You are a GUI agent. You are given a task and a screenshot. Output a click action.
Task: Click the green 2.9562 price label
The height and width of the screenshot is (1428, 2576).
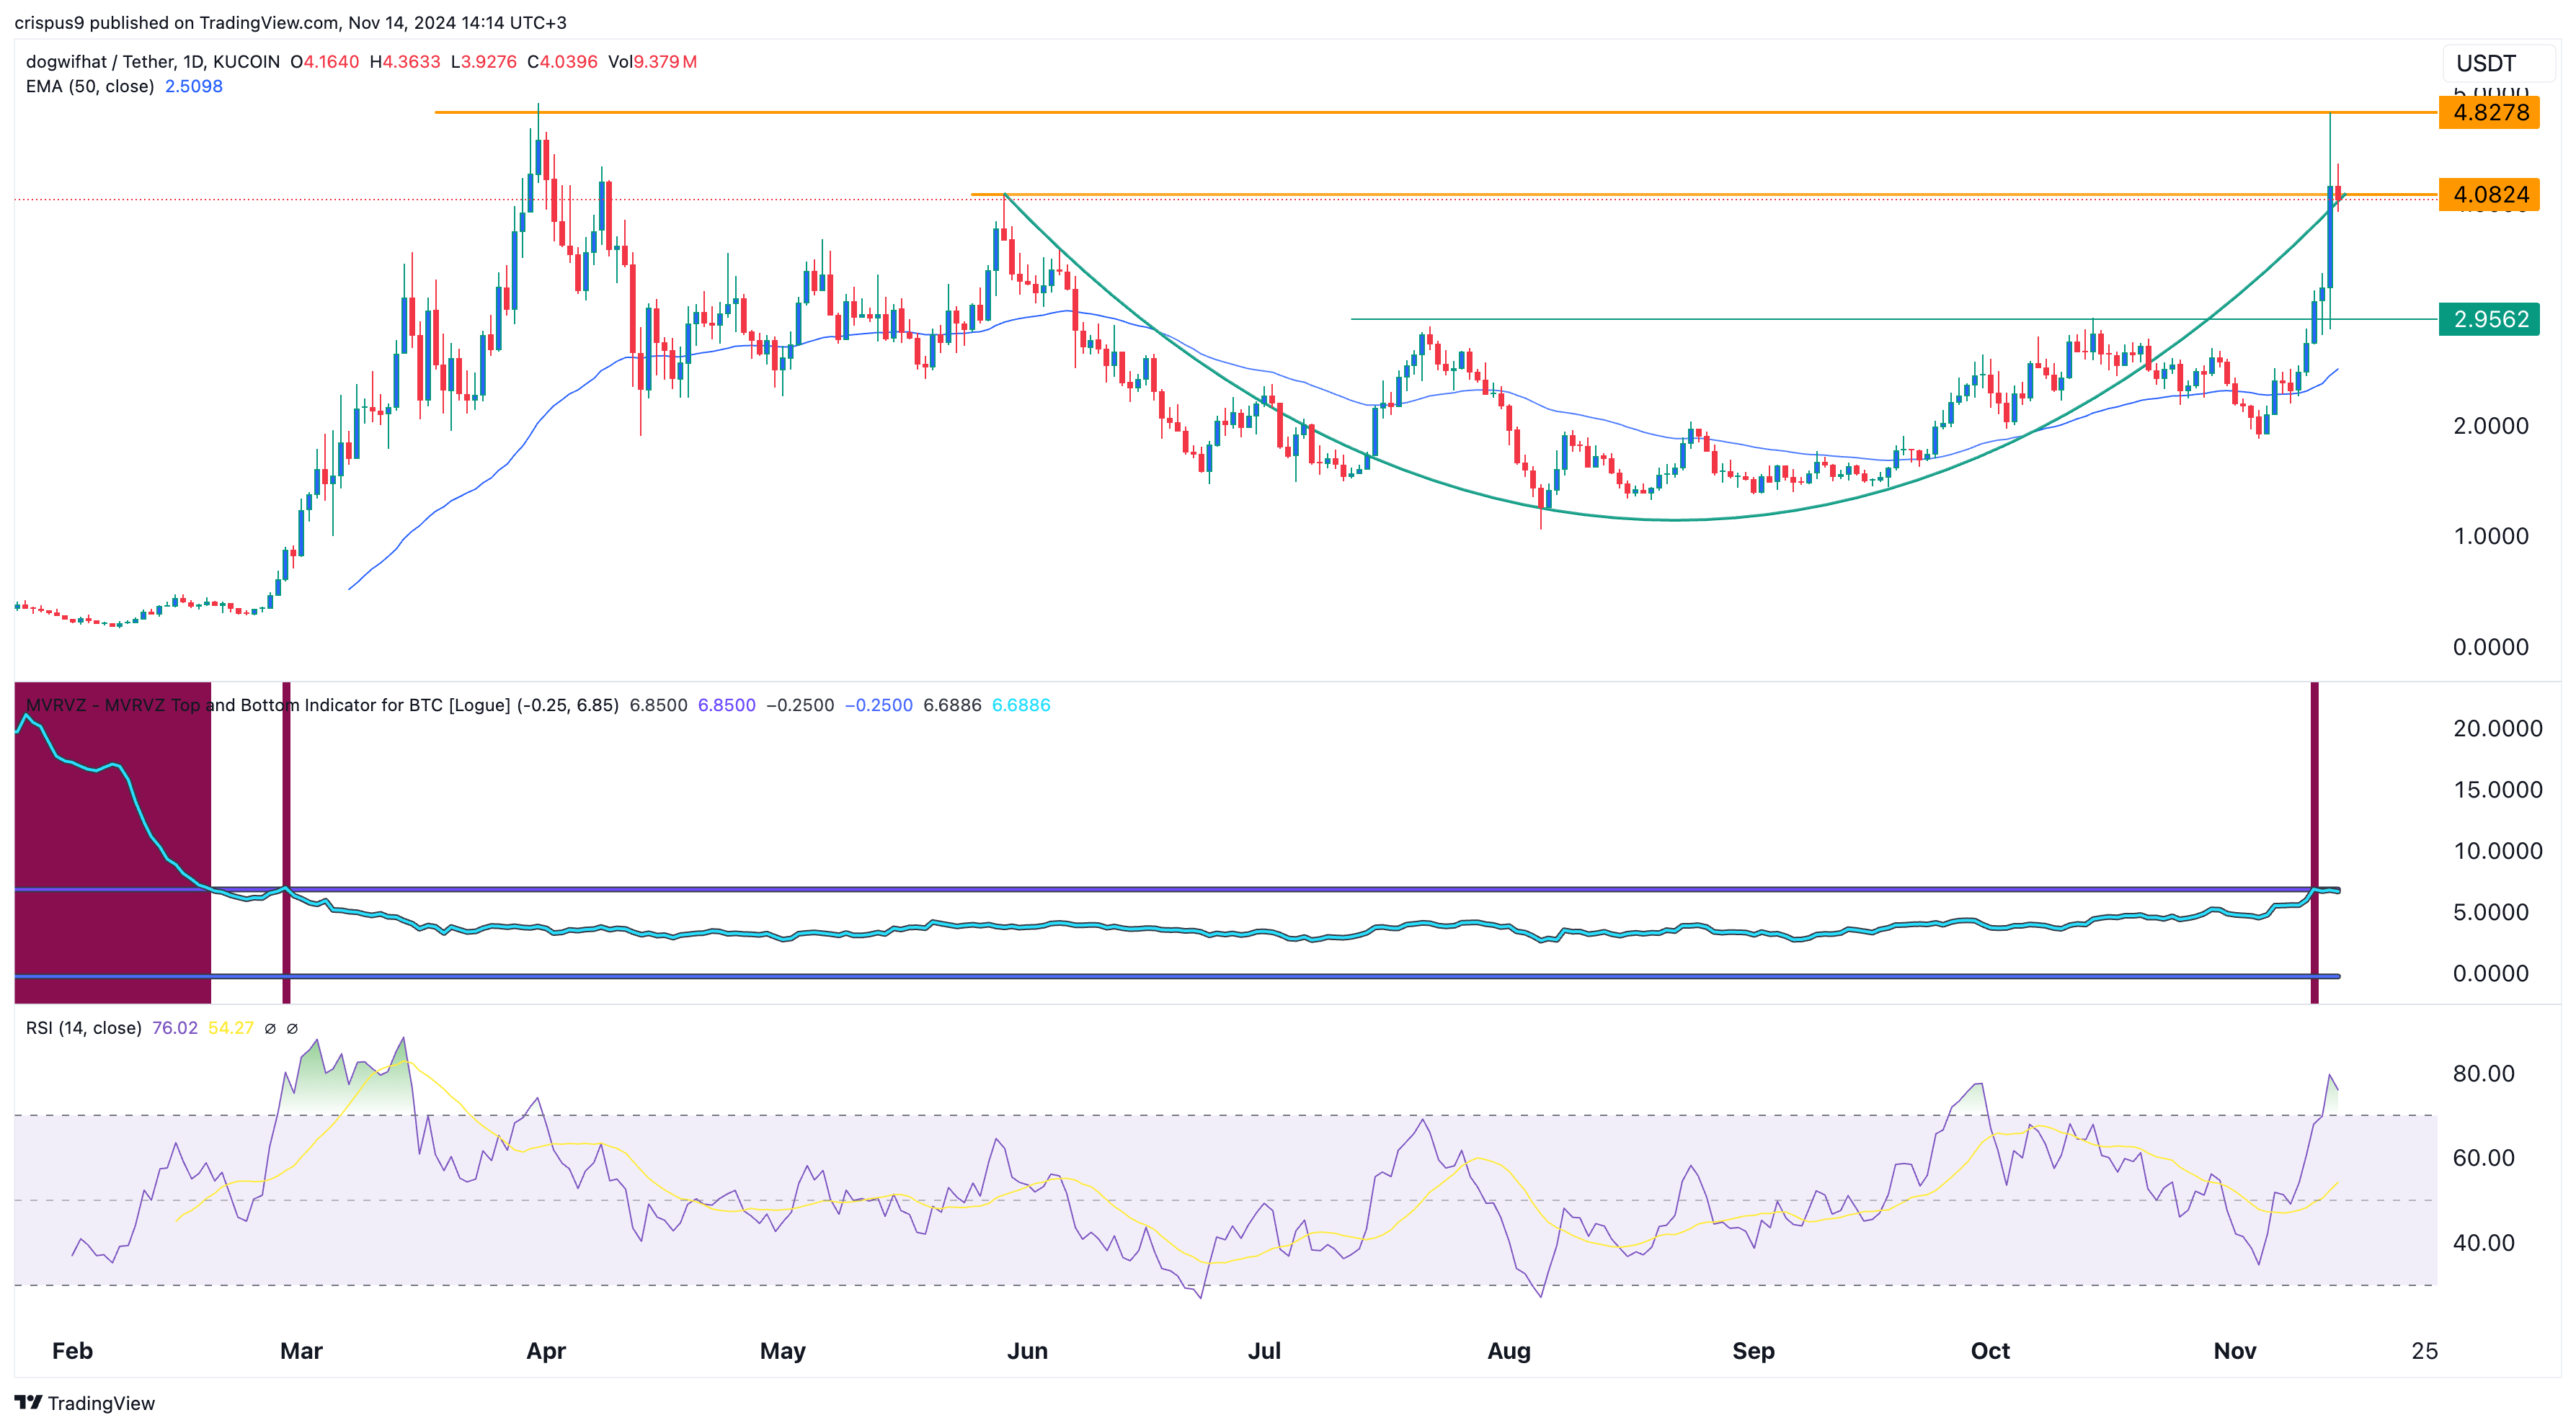pyautogui.click(x=2490, y=318)
